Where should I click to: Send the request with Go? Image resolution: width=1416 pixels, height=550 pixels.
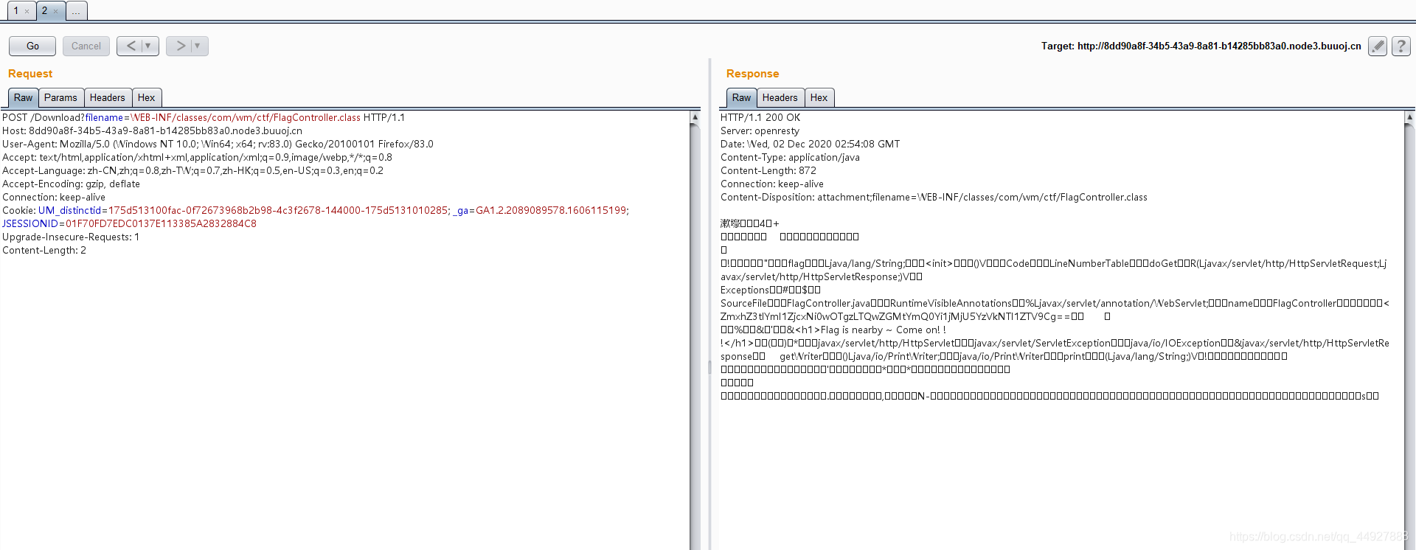click(x=32, y=46)
